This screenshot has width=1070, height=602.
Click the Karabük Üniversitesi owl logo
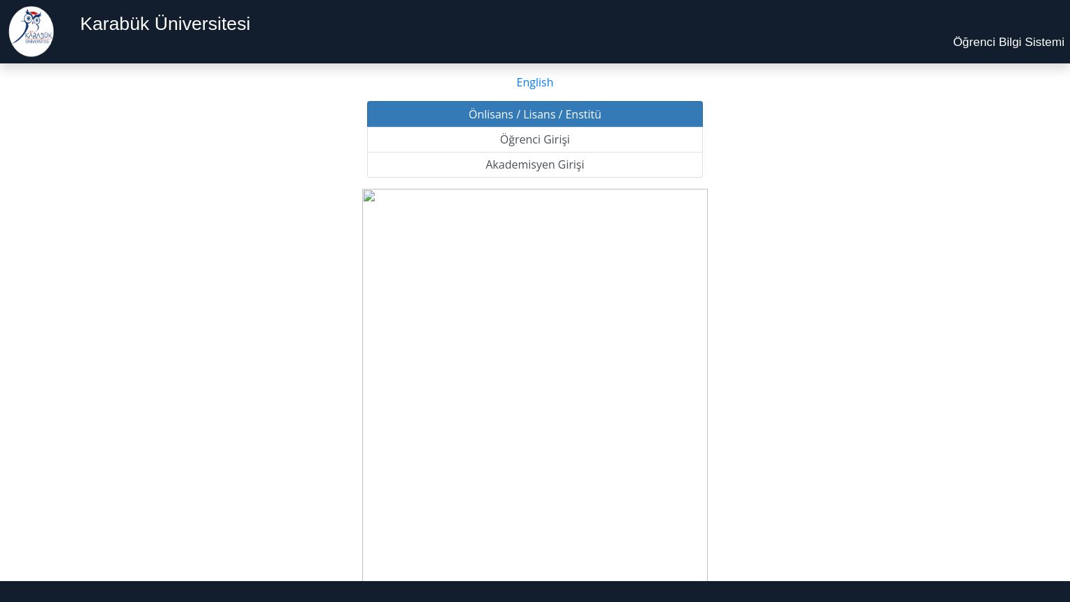point(31,31)
